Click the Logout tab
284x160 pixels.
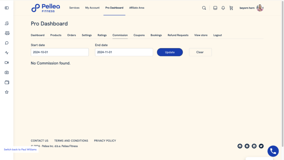pos(217,35)
